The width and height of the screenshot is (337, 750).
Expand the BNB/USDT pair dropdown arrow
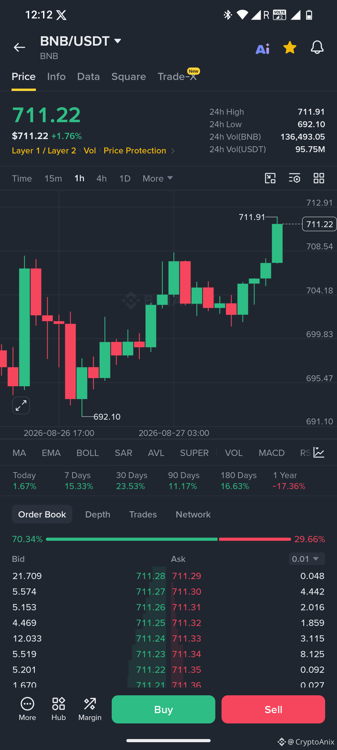(118, 41)
